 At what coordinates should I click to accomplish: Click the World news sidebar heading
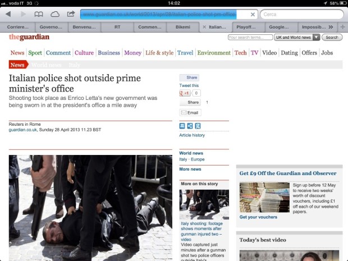pyautogui.click(x=191, y=153)
